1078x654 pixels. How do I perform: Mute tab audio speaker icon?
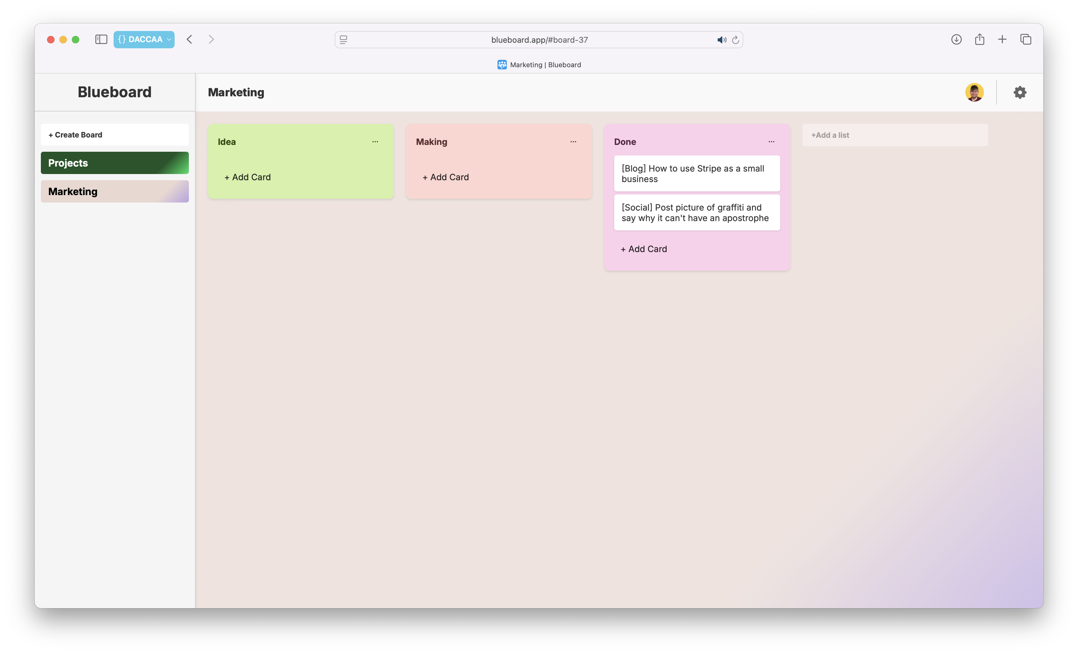point(721,40)
